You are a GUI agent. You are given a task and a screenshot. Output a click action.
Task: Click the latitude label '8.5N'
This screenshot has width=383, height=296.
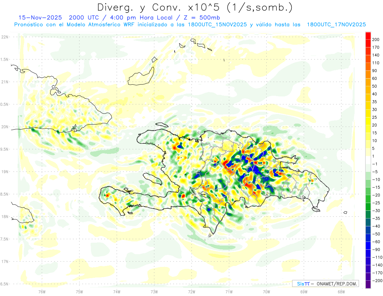[x=4, y=194]
